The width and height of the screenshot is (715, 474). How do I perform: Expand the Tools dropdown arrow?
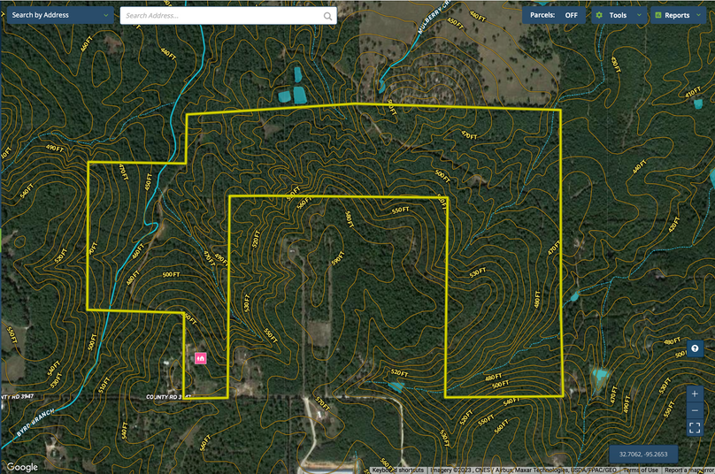pos(638,15)
